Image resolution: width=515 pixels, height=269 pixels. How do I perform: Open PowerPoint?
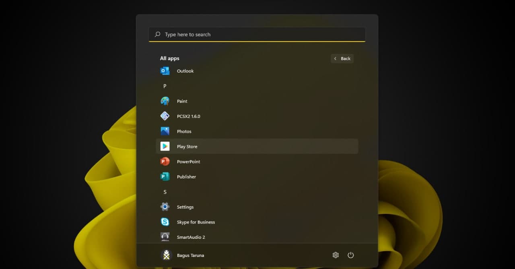[188, 161]
